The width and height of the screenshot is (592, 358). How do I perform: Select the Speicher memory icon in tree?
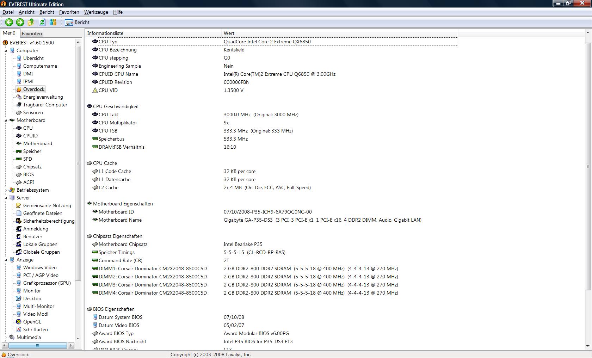point(19,151)
